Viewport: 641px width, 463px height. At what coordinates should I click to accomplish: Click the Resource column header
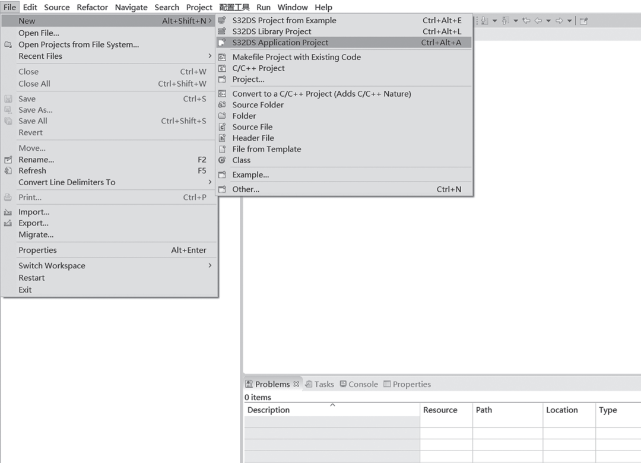tap(446, 410)
